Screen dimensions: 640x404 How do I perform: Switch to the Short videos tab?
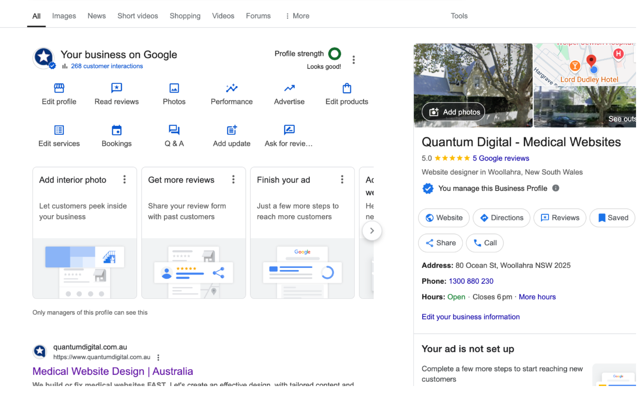(138, 16)
